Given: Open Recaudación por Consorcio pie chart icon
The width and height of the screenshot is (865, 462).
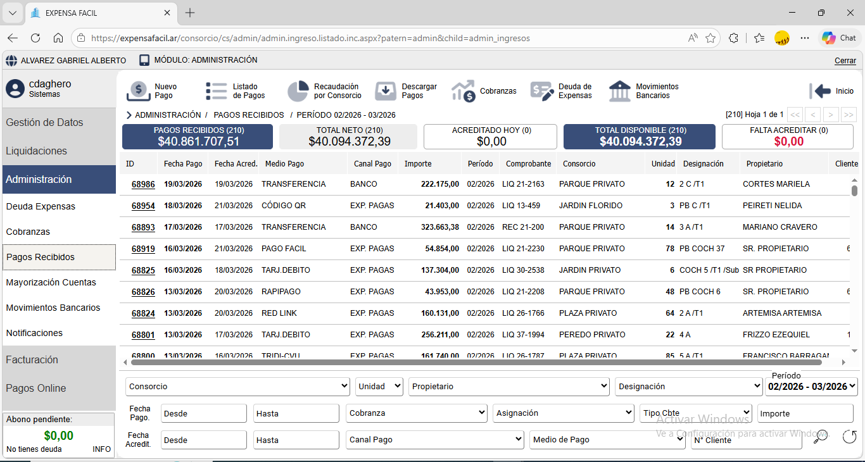Looking at the screenshot, I should coord(298,91).
